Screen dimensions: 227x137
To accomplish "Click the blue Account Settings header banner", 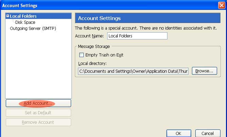I will pyautogui.click(x=147, y=18).
